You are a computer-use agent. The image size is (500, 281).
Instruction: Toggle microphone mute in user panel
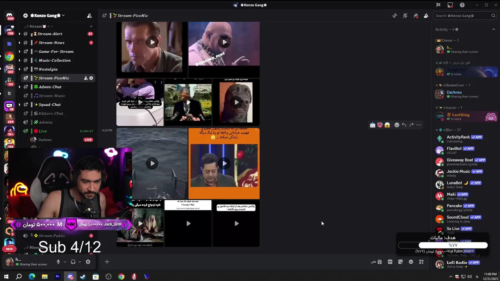pyautogui.click(x=58, y=262)
